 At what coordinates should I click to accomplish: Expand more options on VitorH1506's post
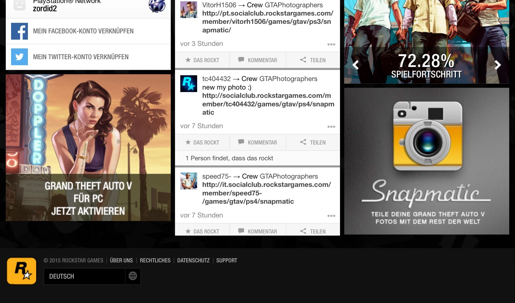pos(331,44)
